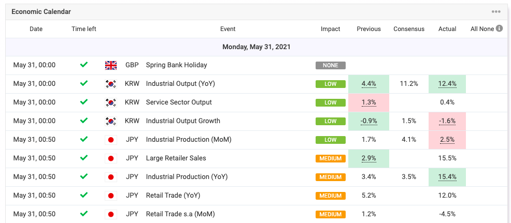
Task: Click the consensus value 3.5%
Action: [409, 177]
